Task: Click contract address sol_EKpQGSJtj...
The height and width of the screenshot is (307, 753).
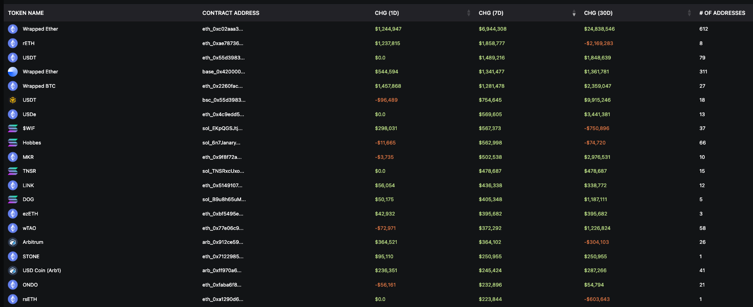Action: 223,128
